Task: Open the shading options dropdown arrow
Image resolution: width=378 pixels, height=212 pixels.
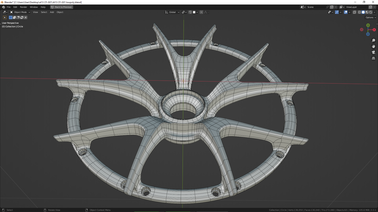Action: [374, 12]
